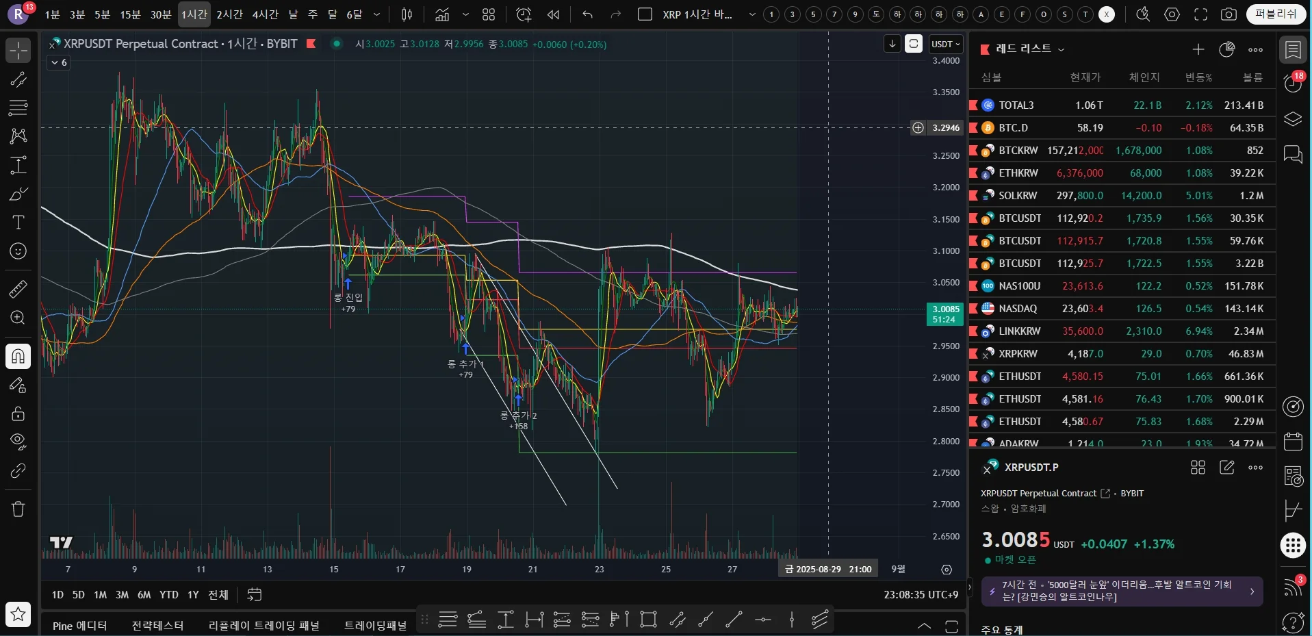Open the object tree layers panel
Viewport: 1312px width, 636px height.
[x=1293, y=119]
